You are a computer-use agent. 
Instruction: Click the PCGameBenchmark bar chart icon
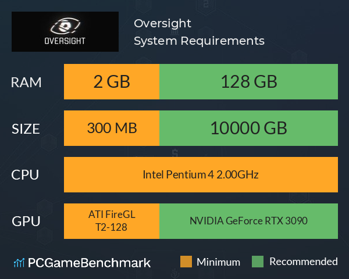click(19, 263)
